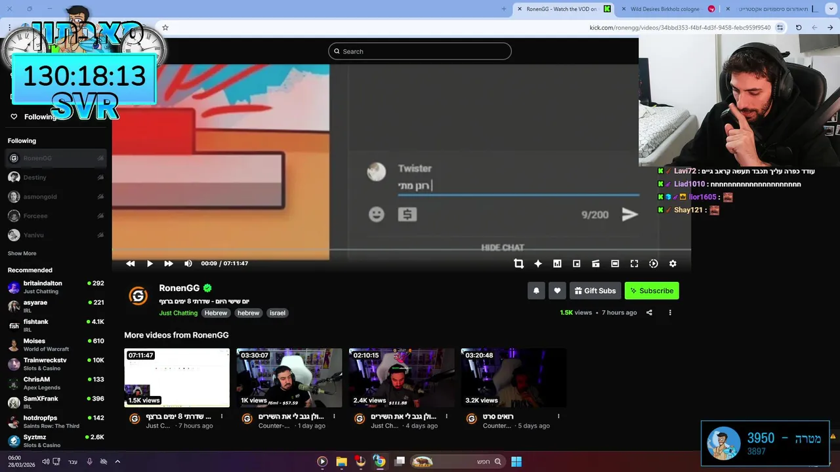Open the 03:20:48 video thumbnail
The width and height of the screenshot is (840, 472).
[514, 378]
